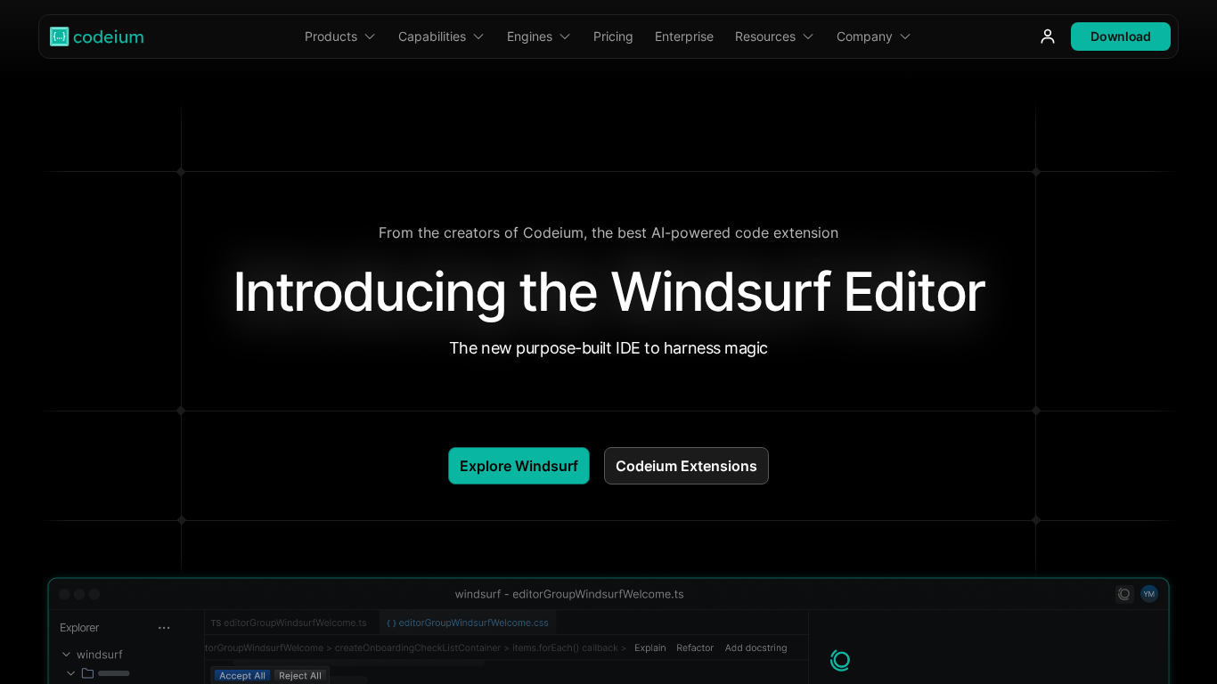Image resolution: width=1217 pixels, height=684 pixels.
Task: Click Add docstring action
Action: 756,647
